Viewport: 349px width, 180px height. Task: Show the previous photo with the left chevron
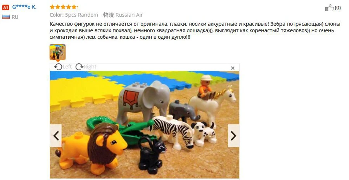tap(55, 136)
